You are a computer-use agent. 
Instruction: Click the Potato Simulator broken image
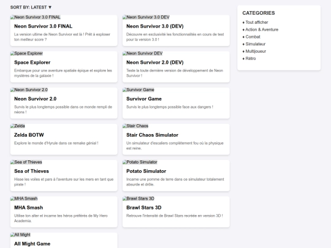(x=140, y=162)
